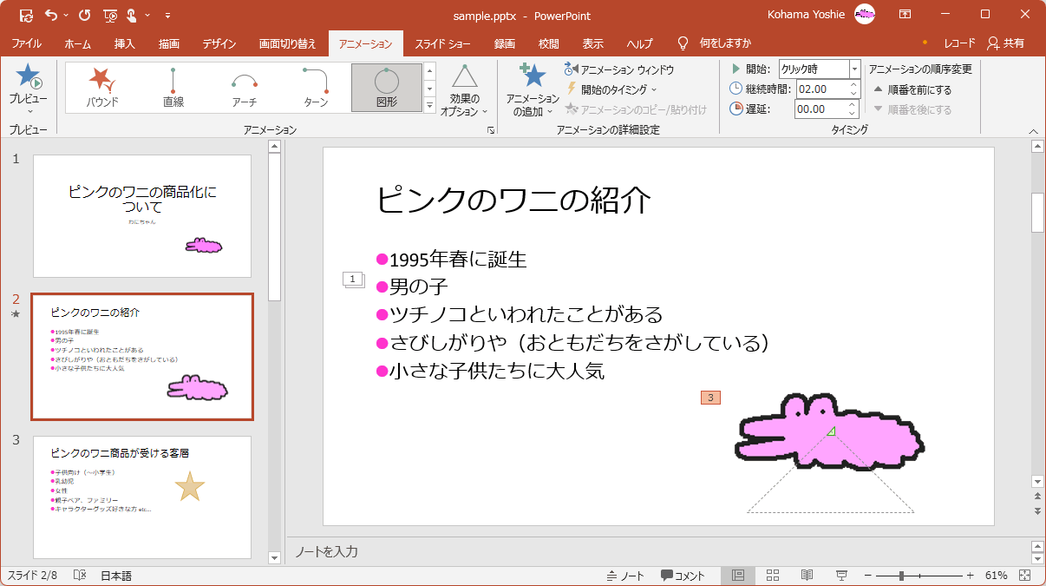The image size is (1046, 586).
Task: Click the 継続時間 duration field
Action: (820, 89)
